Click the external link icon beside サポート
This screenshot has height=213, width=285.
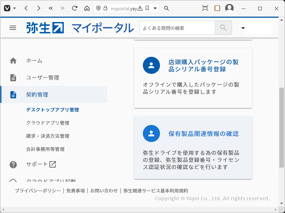click(53, 164)
